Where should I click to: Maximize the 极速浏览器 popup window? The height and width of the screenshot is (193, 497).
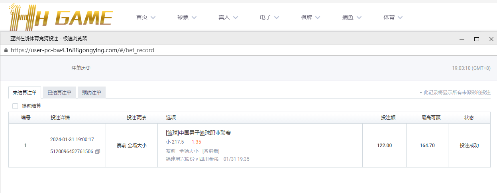[x=476, y=39]
